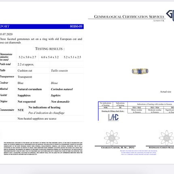Click the LHC logo
This screenshot has width=174, height=174.
click(113, 117)
